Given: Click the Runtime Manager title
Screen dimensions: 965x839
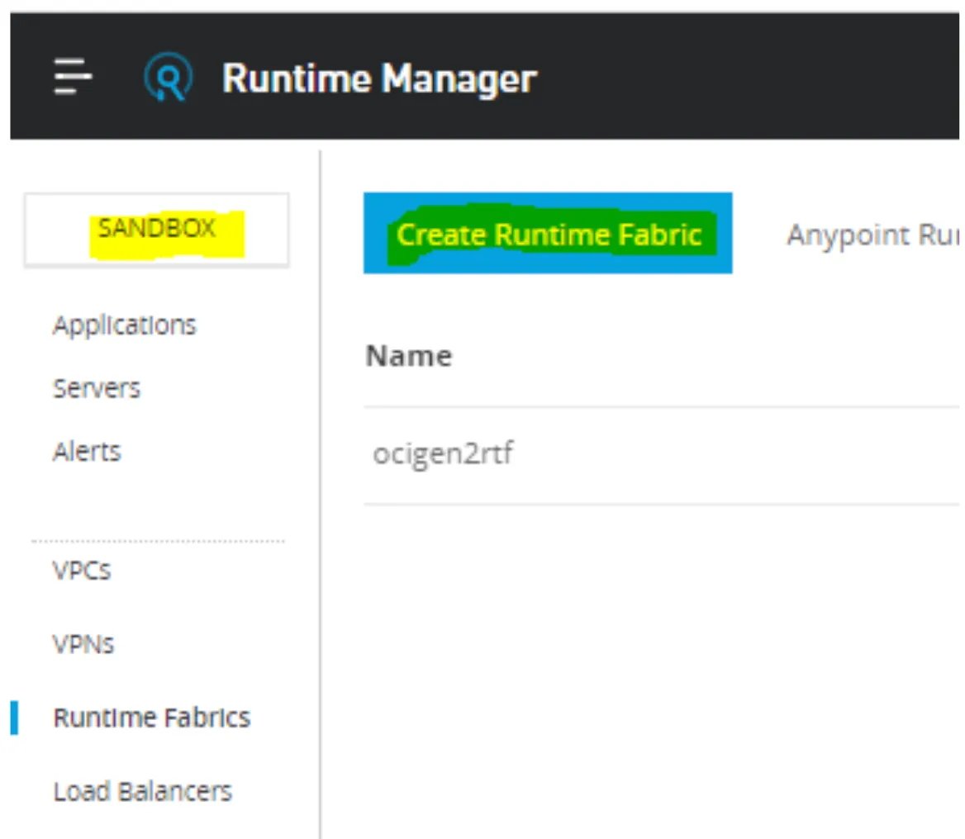Looking at the screenshot, I should coord(379,78).
